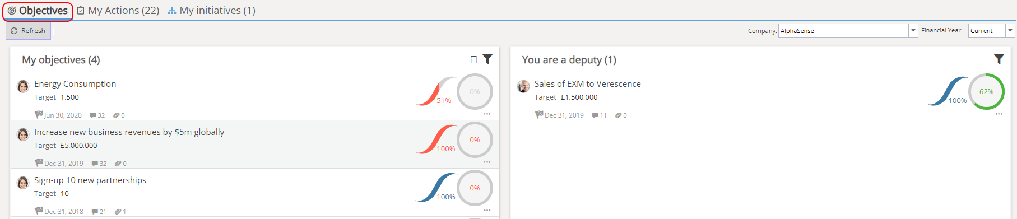Viewport: 1017px width, 219px height.
Task: Switch to My initiatives (1) tab
Action: click(x=212, y=11)
